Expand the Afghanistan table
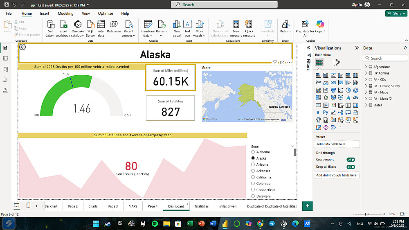This screenshot has height=230, width=409. [x=366, y=67]
